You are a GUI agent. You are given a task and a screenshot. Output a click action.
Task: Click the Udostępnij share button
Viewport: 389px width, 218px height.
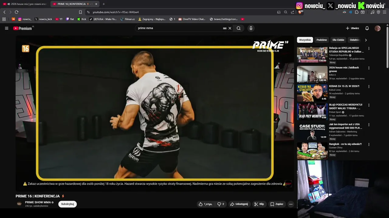pos(239,204)
